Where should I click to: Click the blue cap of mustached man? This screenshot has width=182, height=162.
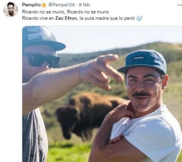[x=143, y=62]
